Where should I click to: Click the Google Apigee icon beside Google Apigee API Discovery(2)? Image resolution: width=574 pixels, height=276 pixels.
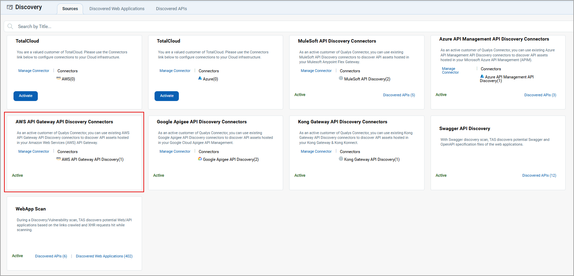200,158
